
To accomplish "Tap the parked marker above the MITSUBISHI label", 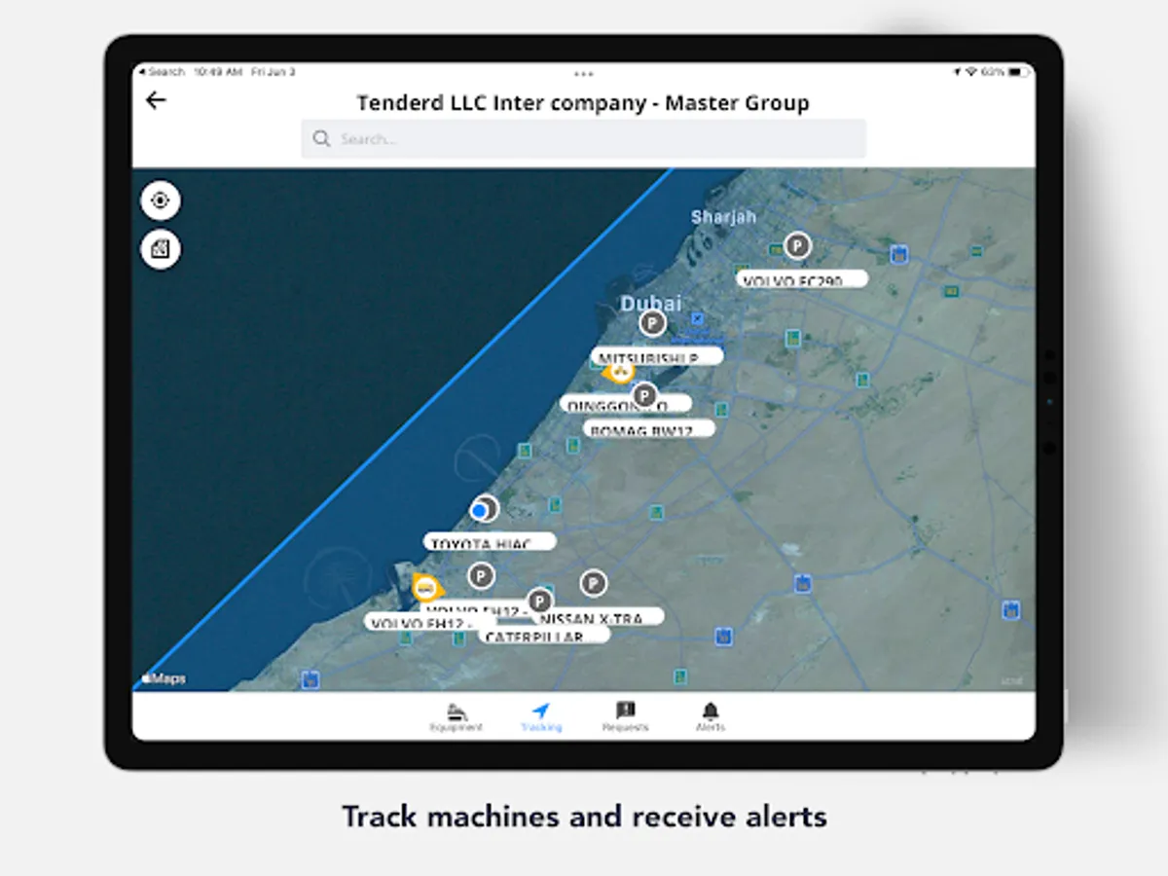I will [652, 323].
